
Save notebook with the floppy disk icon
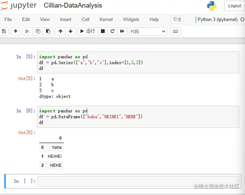click(x=4, y=31)
